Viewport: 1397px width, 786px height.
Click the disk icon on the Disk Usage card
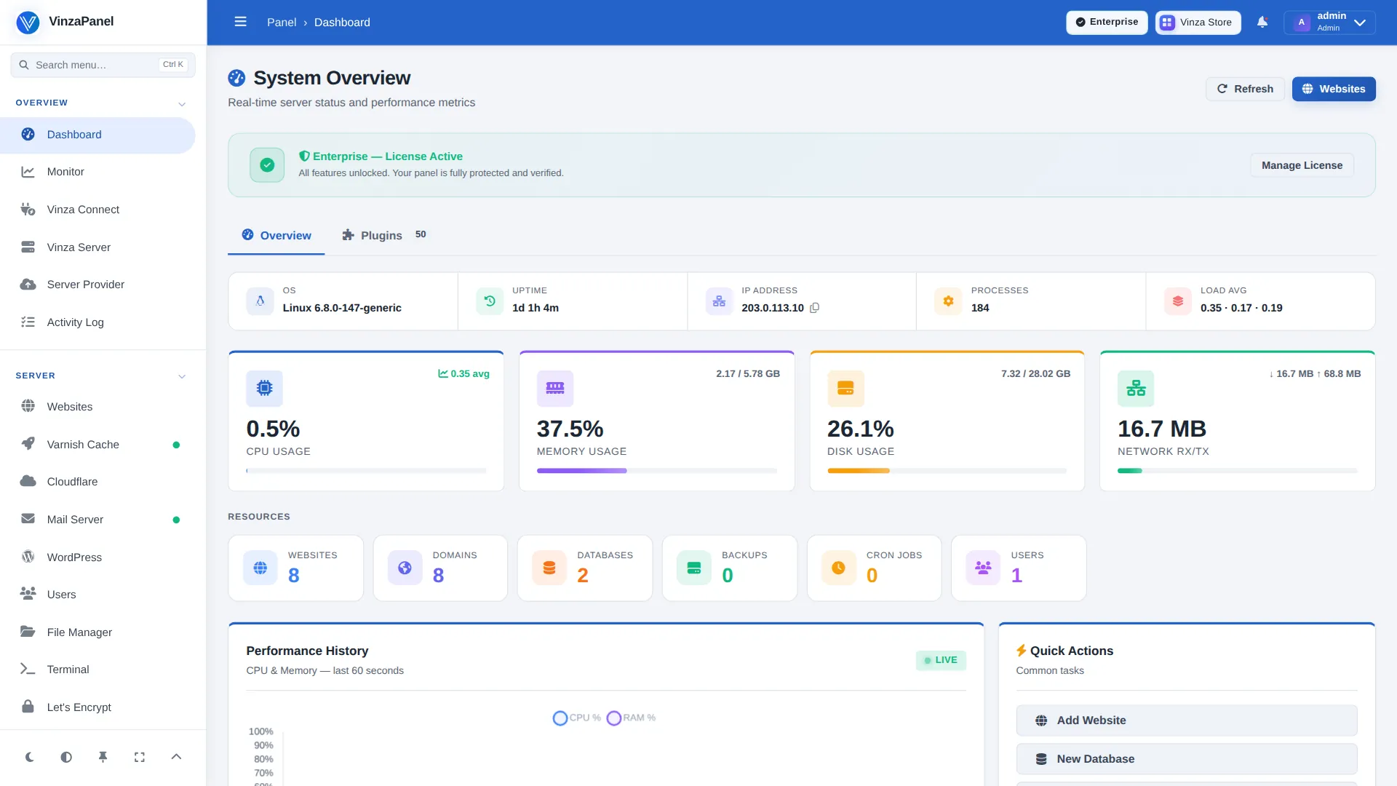pos(845,388)
